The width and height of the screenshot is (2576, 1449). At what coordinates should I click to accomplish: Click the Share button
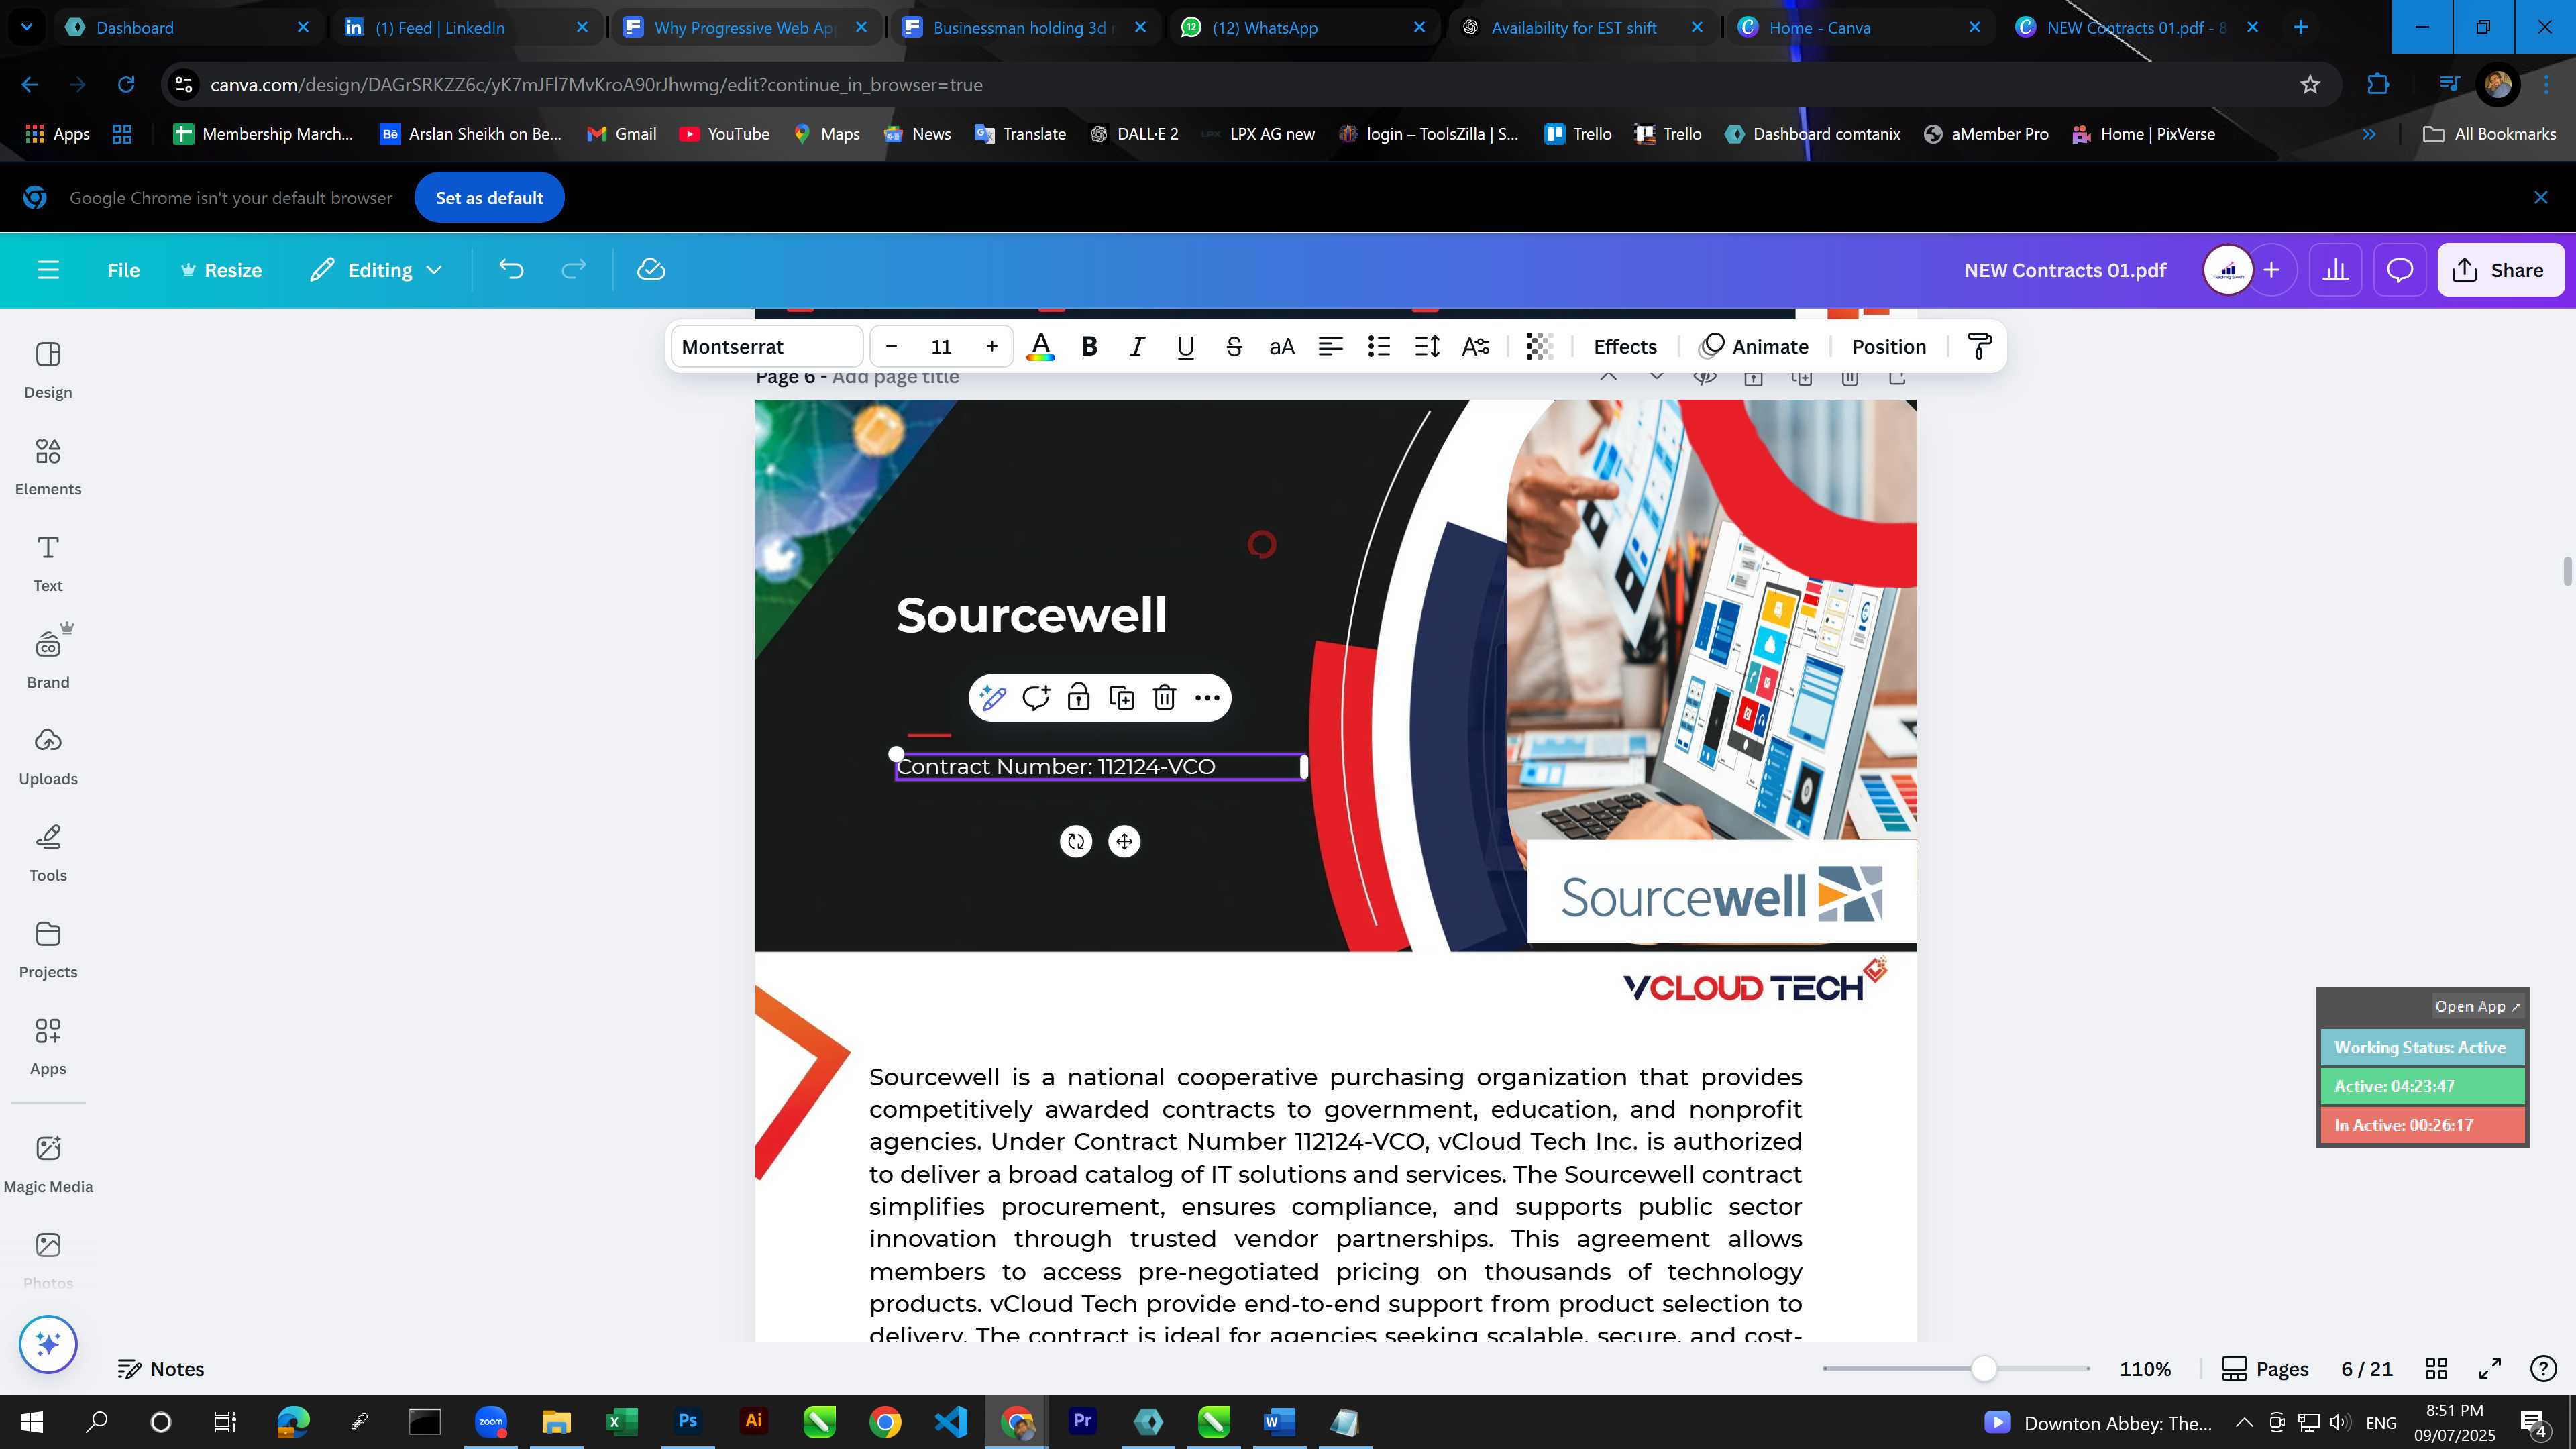(2500, 270)
